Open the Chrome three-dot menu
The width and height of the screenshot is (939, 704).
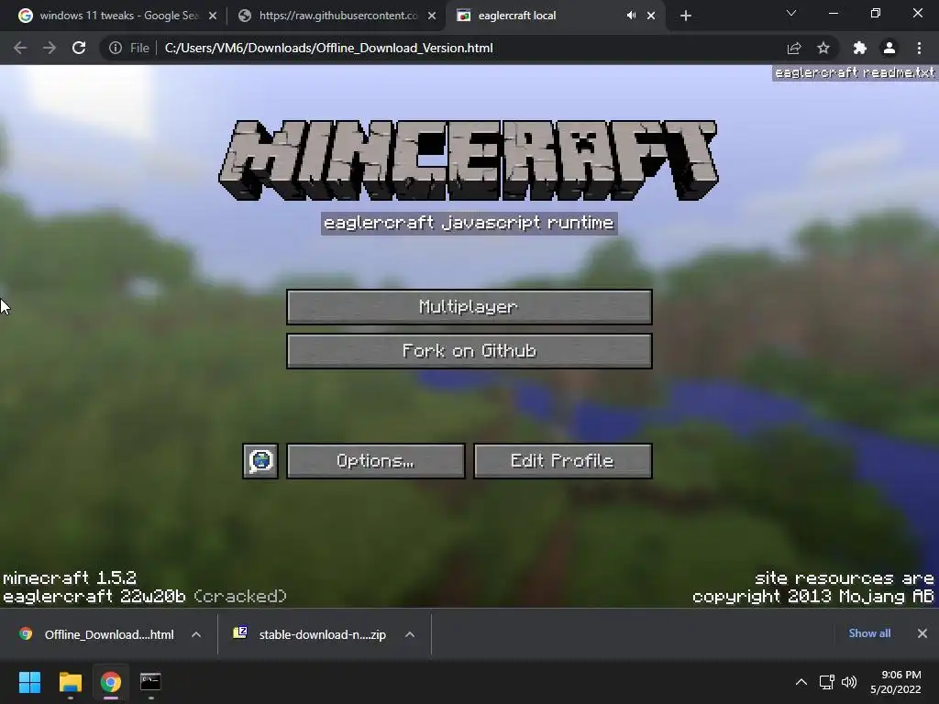919,48
